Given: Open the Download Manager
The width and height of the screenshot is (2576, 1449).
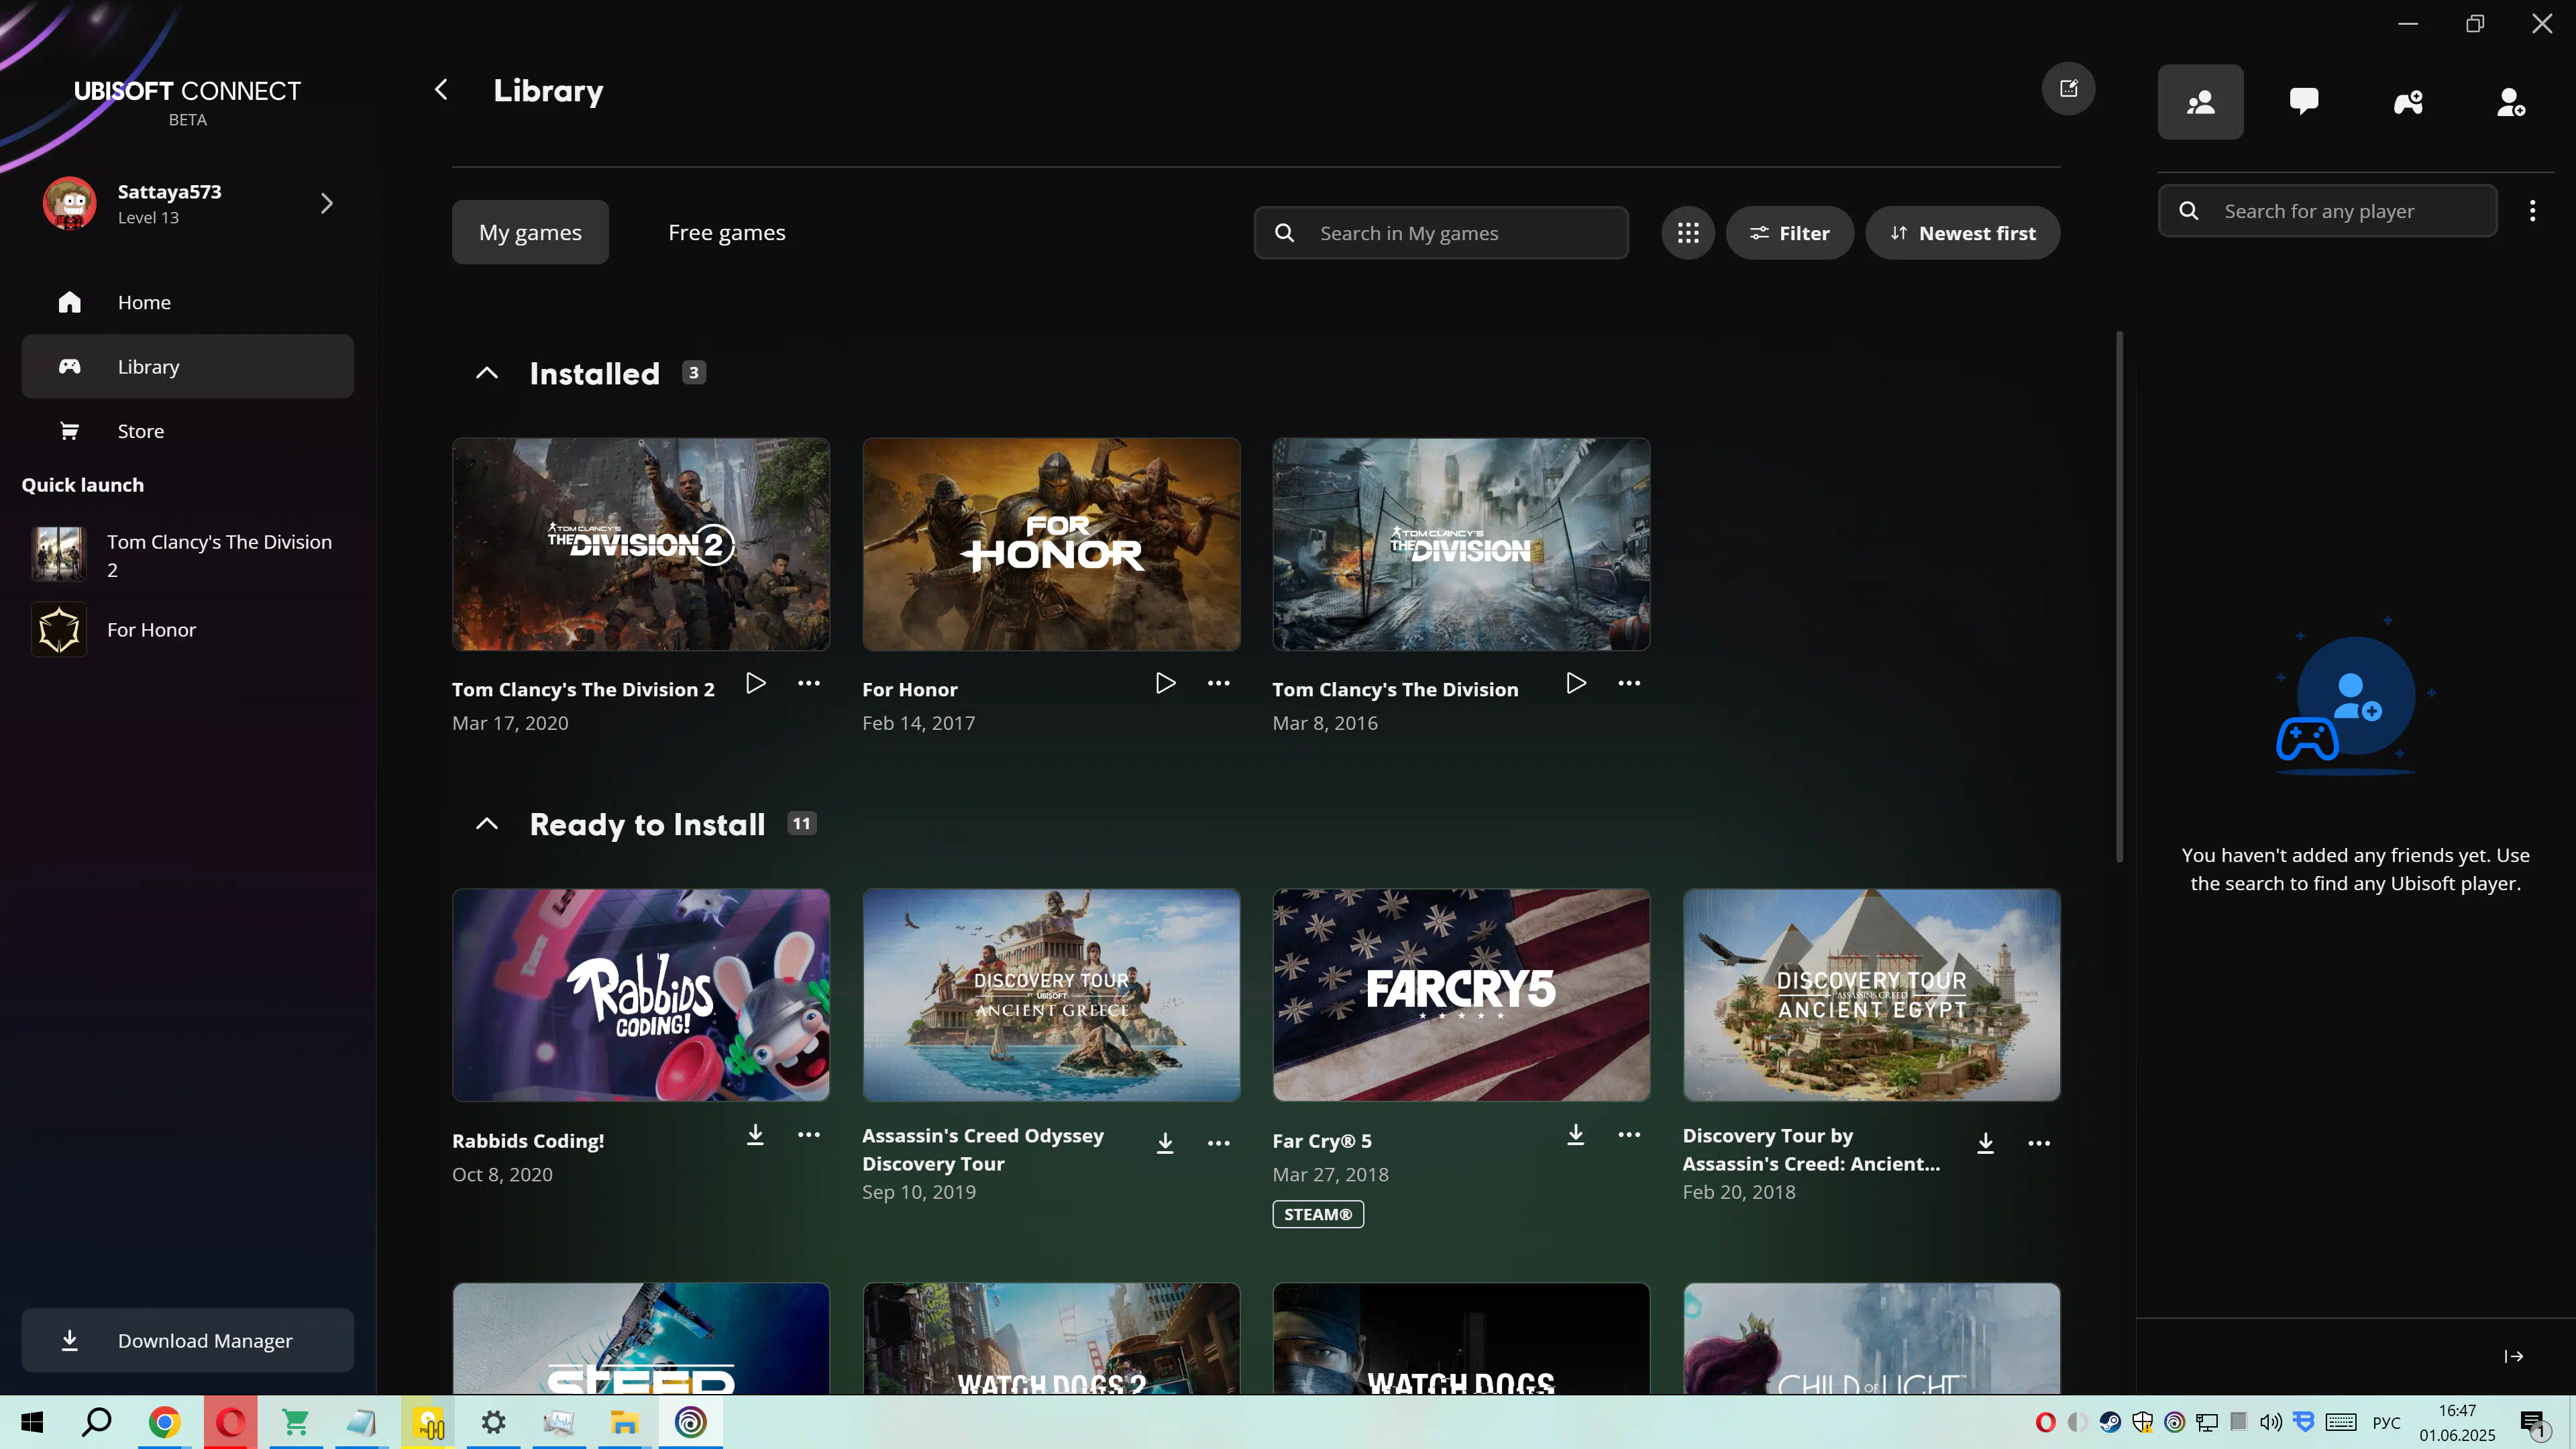Looking at the screenshot, I should (188, 1340).
